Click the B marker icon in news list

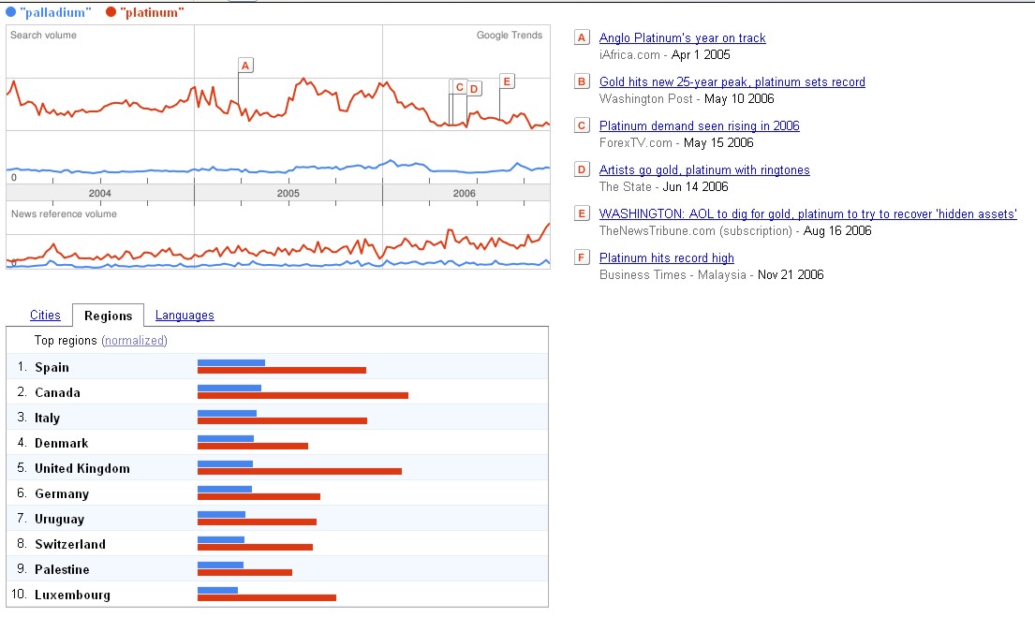pyautogui.click(x=582, y=82)
